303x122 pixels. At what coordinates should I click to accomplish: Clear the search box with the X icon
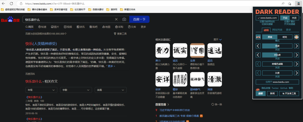116,19
